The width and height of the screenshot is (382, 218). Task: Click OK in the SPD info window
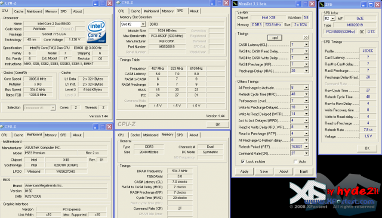point(367,148)
